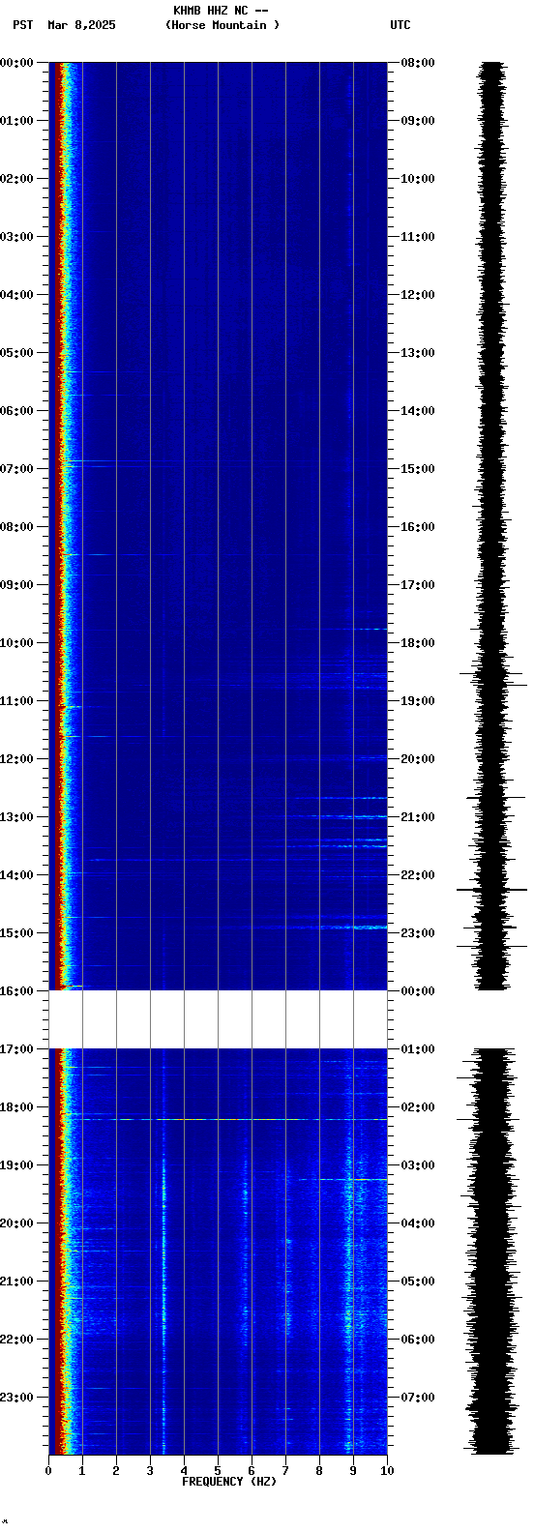This screenshot has width=534, height=1532.
Task: Click the 03:00 PST time label
Action: [x=16, y=237]
